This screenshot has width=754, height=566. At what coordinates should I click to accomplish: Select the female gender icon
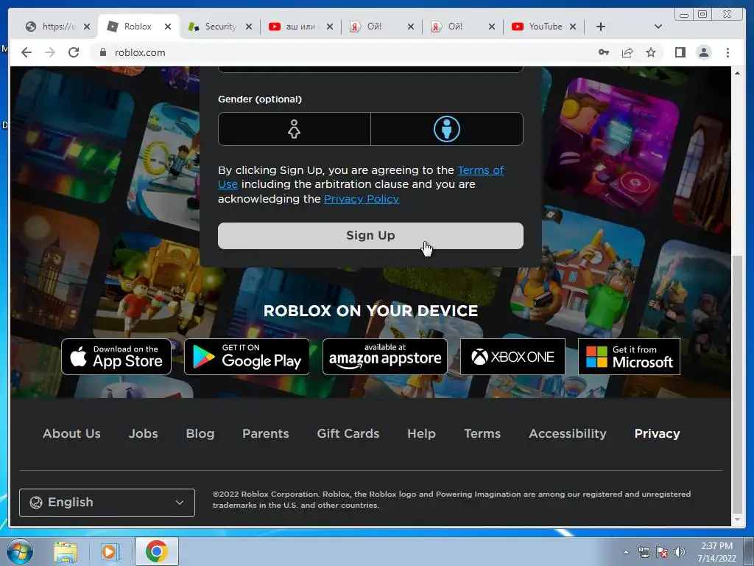[294, 129]
